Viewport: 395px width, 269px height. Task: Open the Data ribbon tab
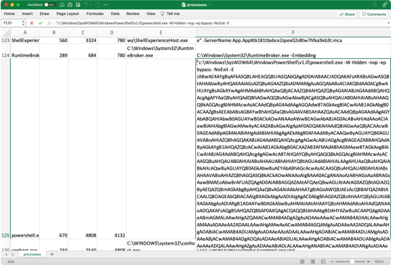(x=115, y=14)
